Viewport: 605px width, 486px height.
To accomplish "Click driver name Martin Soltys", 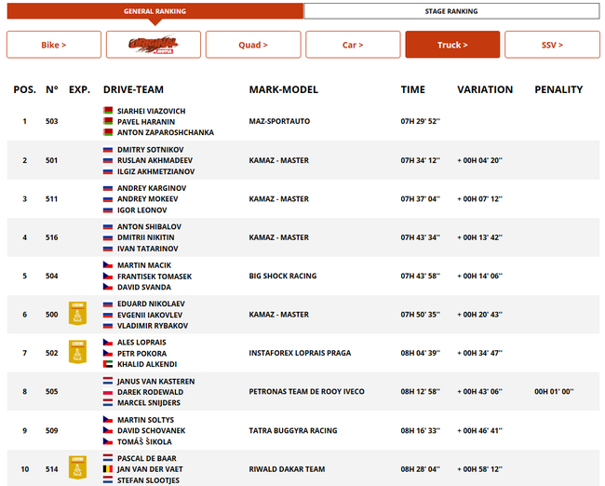I will [145, 420].
